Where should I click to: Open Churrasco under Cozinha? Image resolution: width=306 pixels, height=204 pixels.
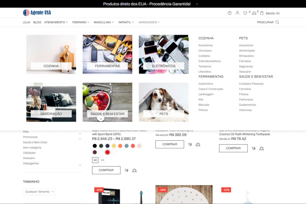click(x=205, y=50)
